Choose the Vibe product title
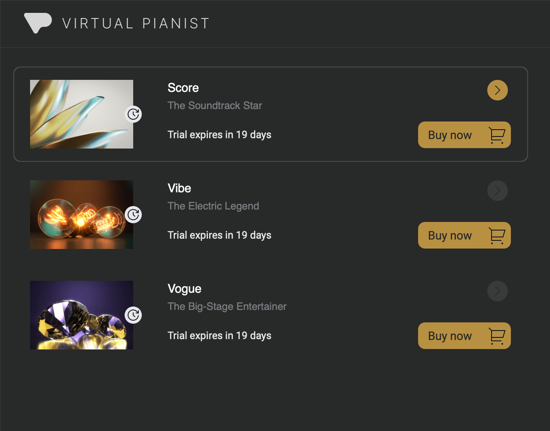 point(179,188)
